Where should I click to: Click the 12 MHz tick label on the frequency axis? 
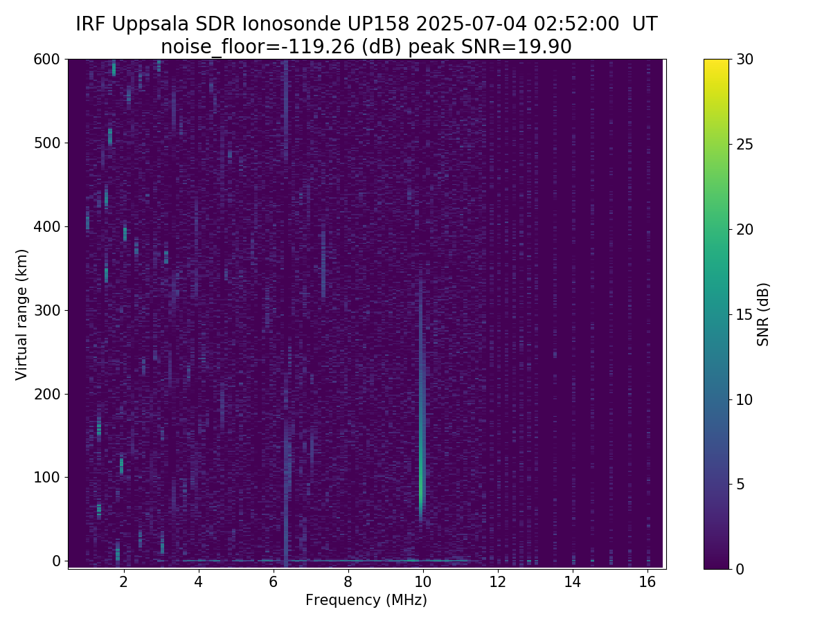[x=498, y=582]
